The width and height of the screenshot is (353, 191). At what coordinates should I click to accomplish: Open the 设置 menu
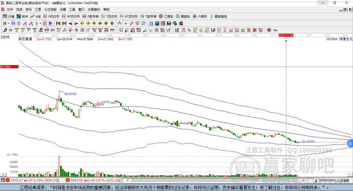pos(63,9)
